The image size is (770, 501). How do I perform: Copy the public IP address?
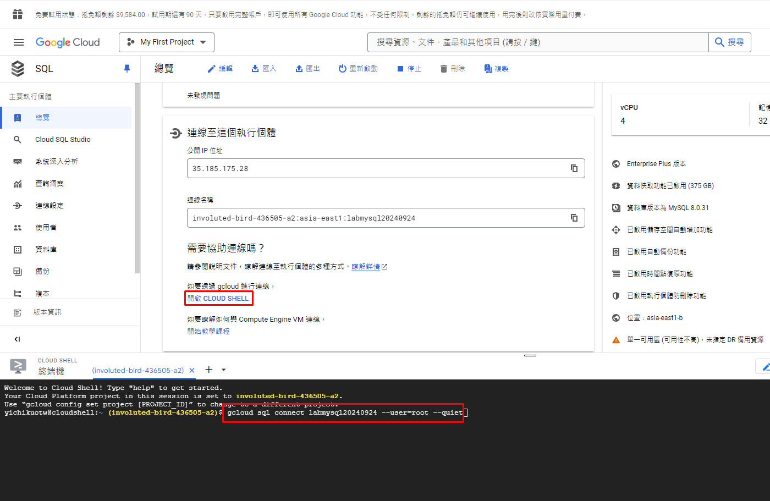click(x=574, y=168)
